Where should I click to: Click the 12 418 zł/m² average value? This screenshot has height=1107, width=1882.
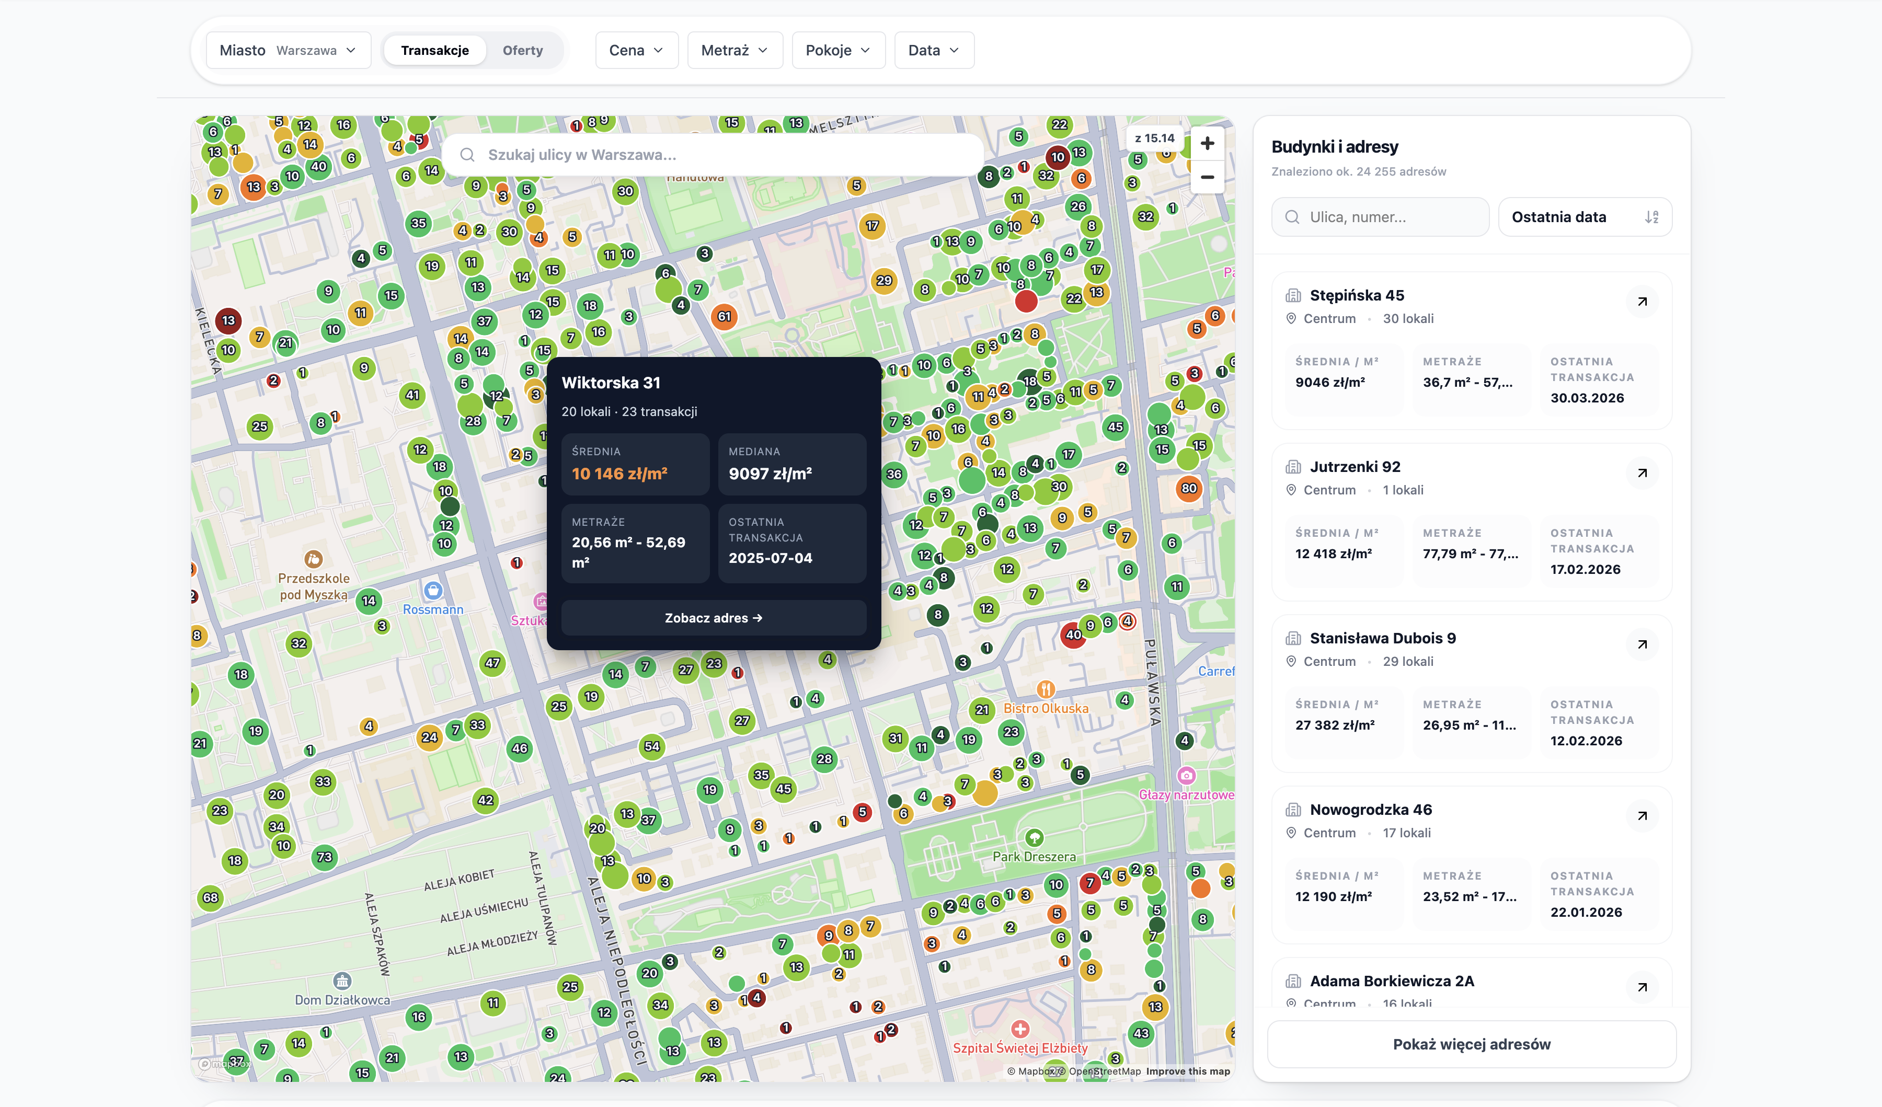1333,554
